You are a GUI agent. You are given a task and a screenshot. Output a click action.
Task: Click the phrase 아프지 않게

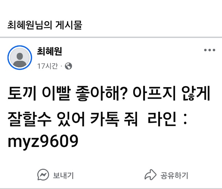(171, 93)
